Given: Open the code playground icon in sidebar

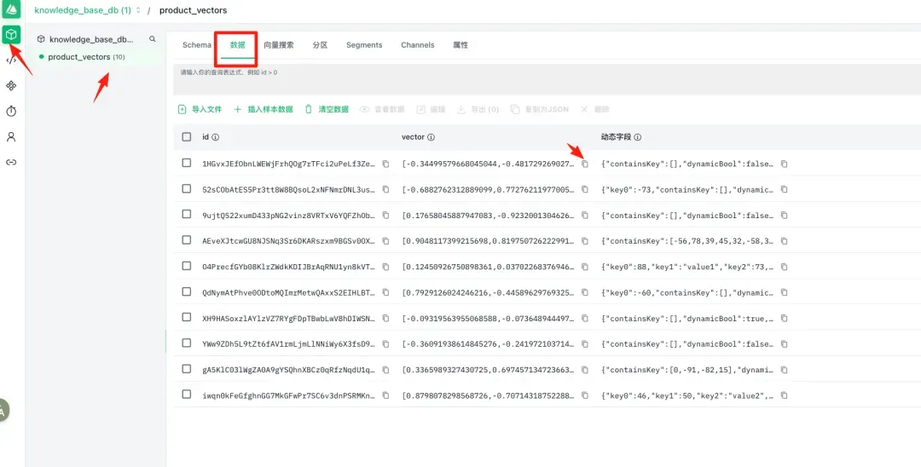Looking at the screenshot, I should tap(11, 61).
